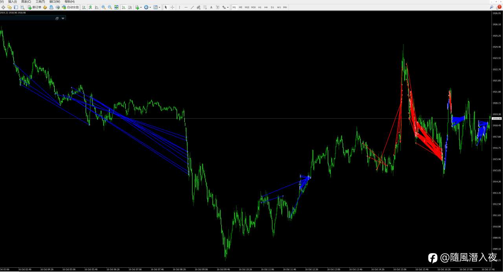Screen dimensions: 503x272
Task: Open the Insert (插入) menu
Action: [13, 2]
